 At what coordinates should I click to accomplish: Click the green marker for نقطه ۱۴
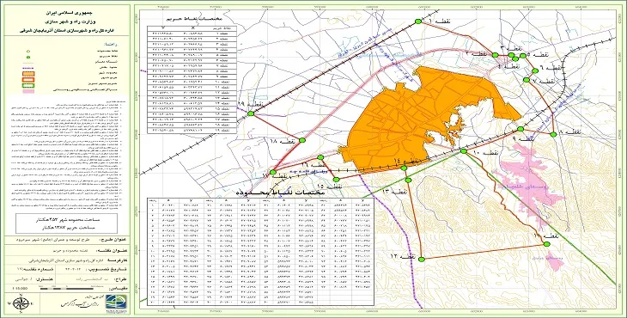pyautogui.click(x=404, y=168)
